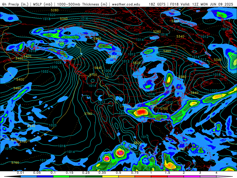Select the orange 0.5–0.75 legend swatch
237x178 pixels.
[x=127, y=177]
